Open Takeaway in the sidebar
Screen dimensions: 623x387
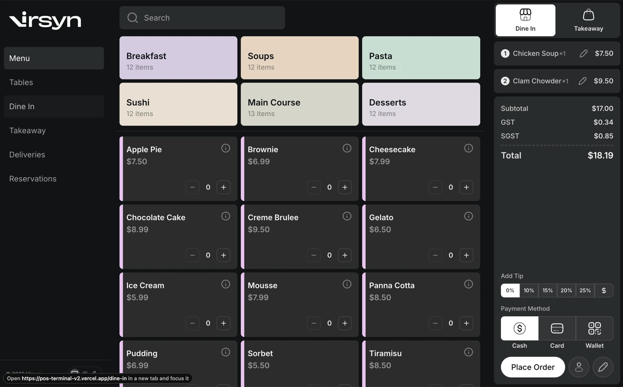[54, 130]
